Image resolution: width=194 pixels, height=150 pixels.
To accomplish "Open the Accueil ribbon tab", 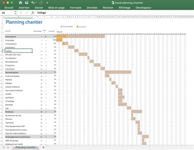I will tap(9, 8).
